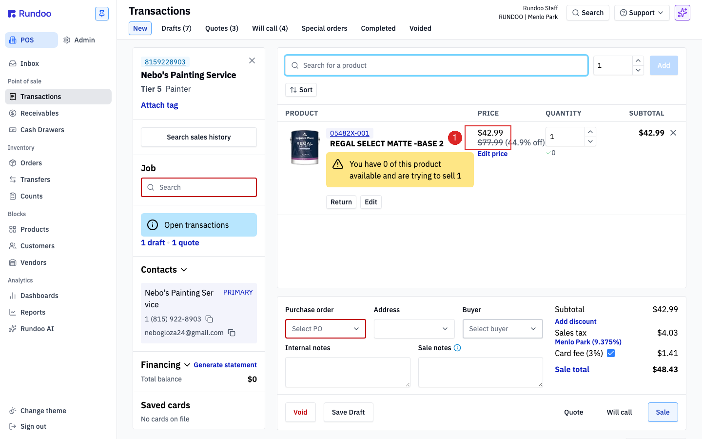Open Counts under Inventory
The width and height of the screenshot is (702, 439).
click(58, 196)
